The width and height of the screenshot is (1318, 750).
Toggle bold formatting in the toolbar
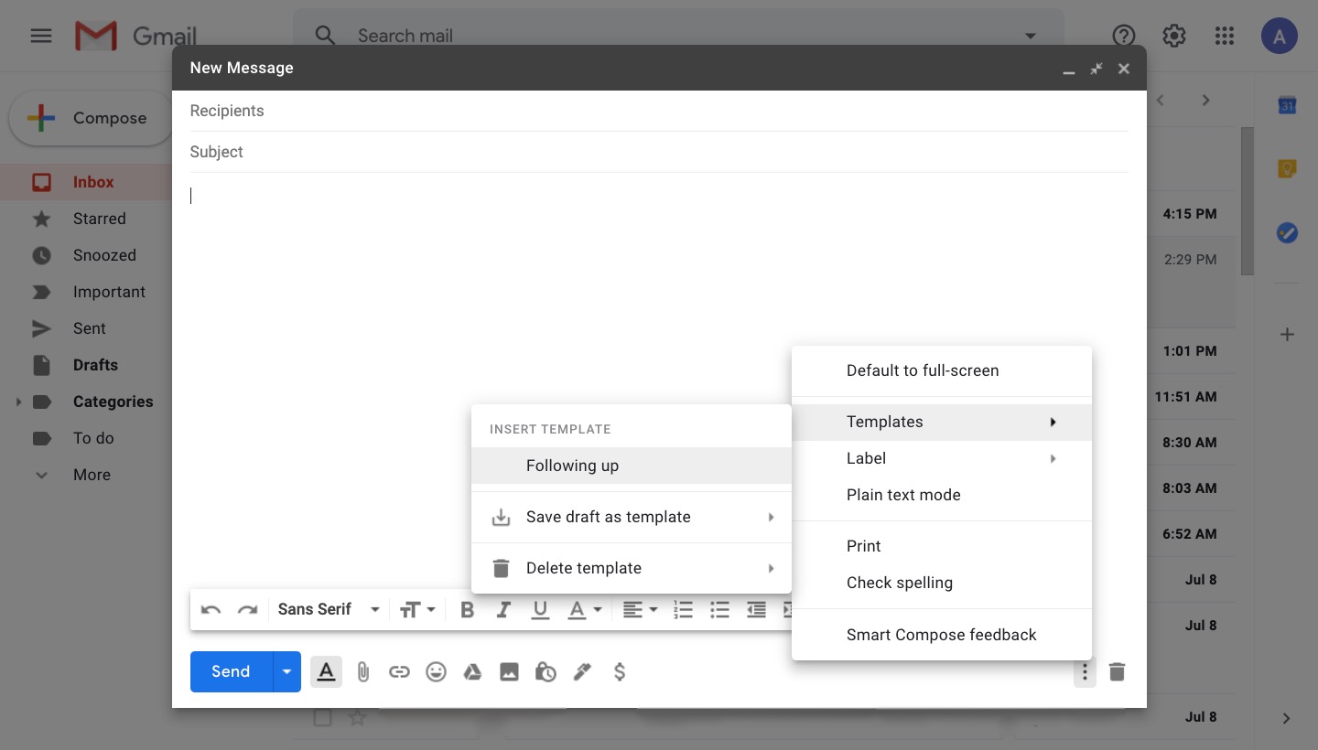467,610
